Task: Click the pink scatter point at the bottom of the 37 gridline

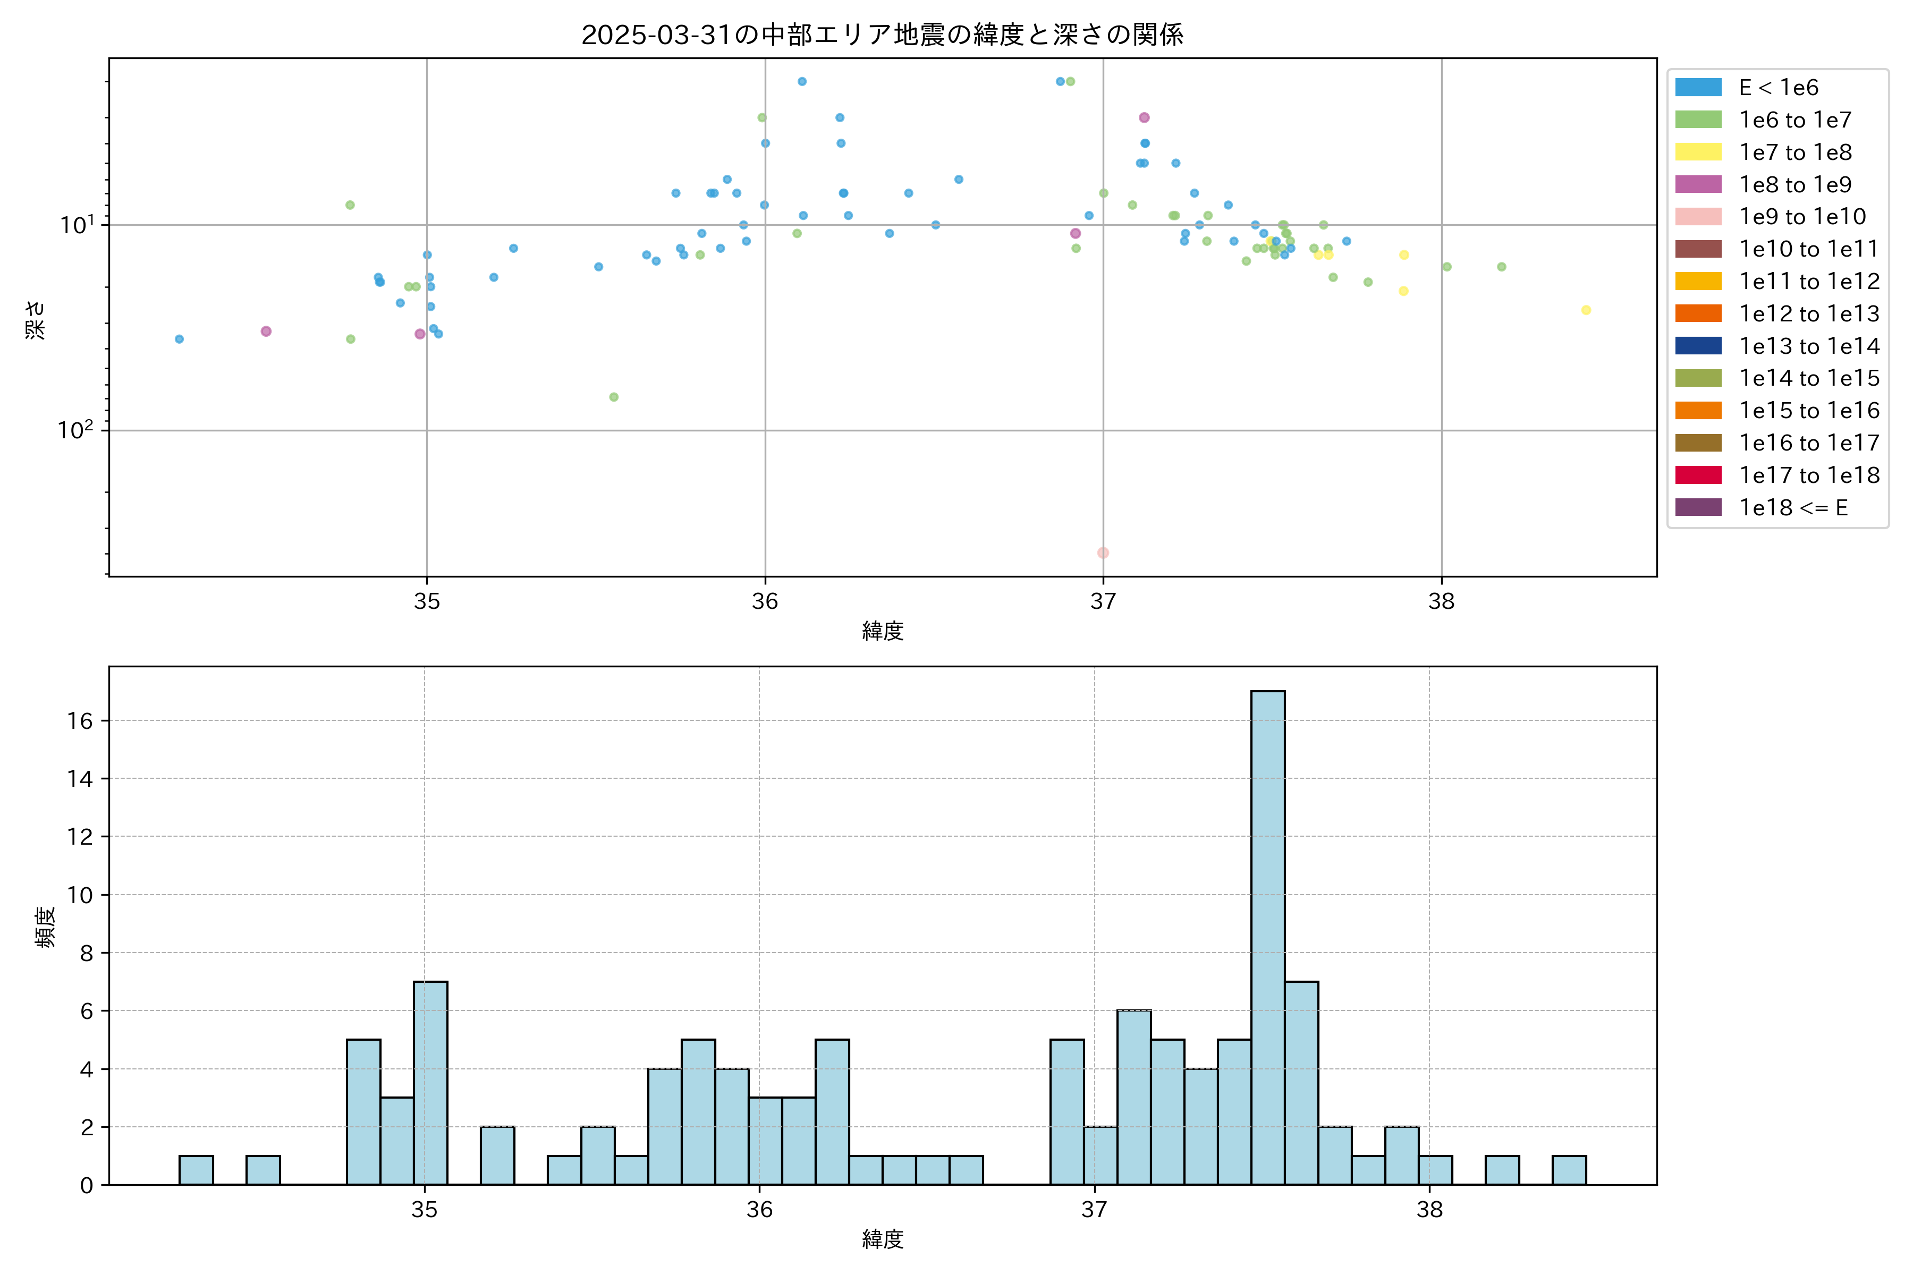Action: (x=1103, y=553)
